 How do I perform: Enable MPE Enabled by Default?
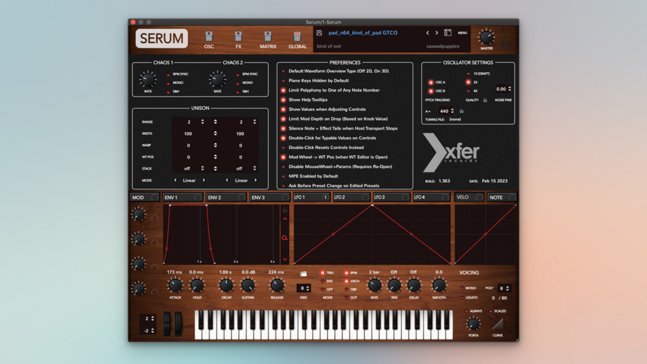tap(283, 177)
